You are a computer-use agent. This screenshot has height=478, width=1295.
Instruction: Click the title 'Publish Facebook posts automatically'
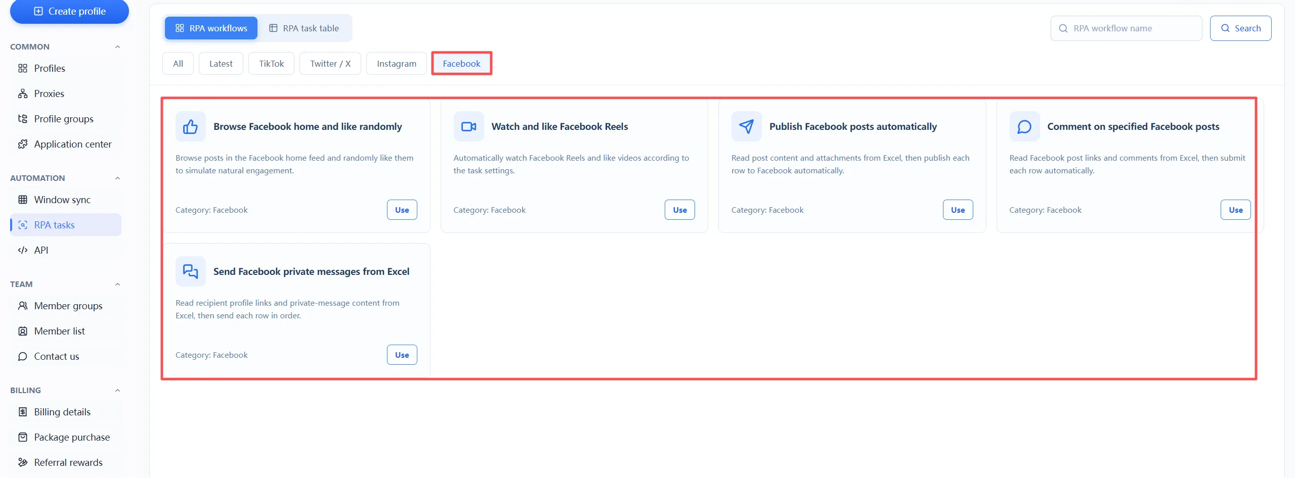click(853, 126)
